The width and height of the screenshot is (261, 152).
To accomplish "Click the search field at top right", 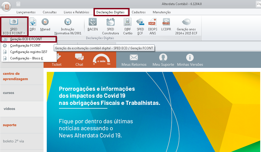I will [x=259, y=4].
